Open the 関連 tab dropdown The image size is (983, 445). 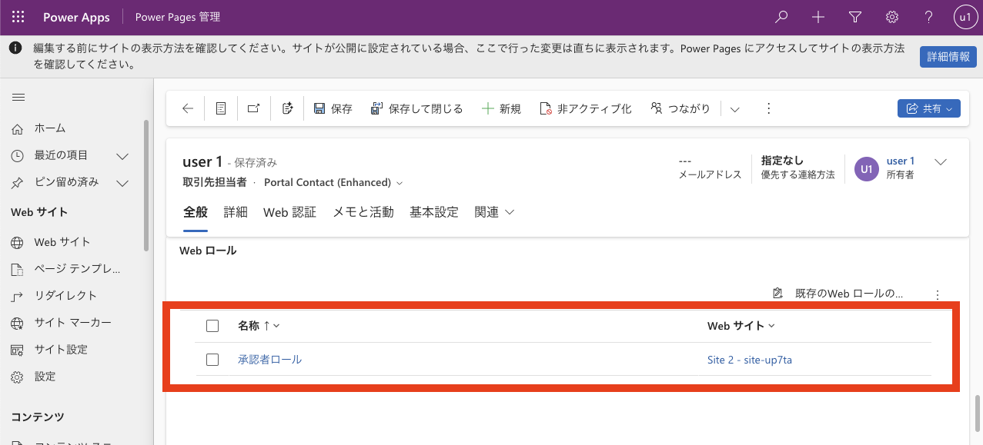coord(494,212)
